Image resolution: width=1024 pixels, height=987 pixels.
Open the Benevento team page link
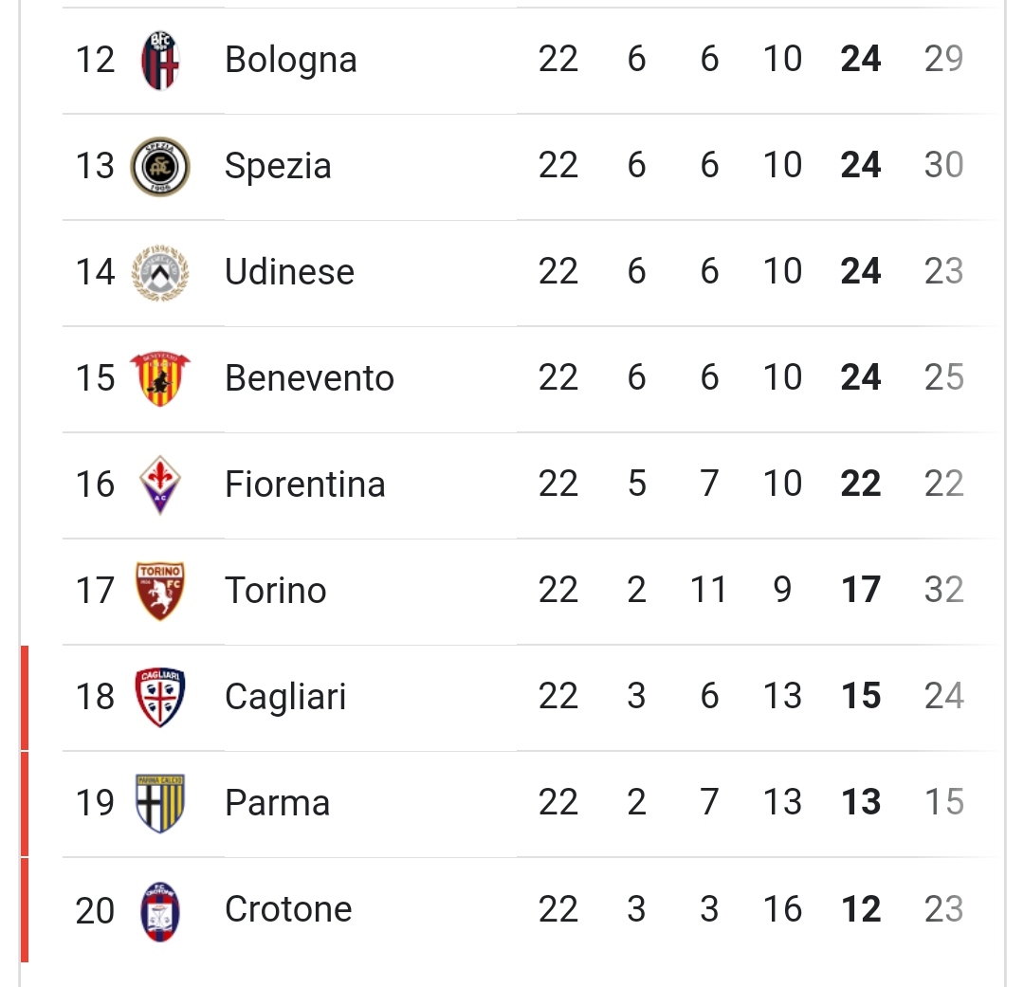[309, 378]
